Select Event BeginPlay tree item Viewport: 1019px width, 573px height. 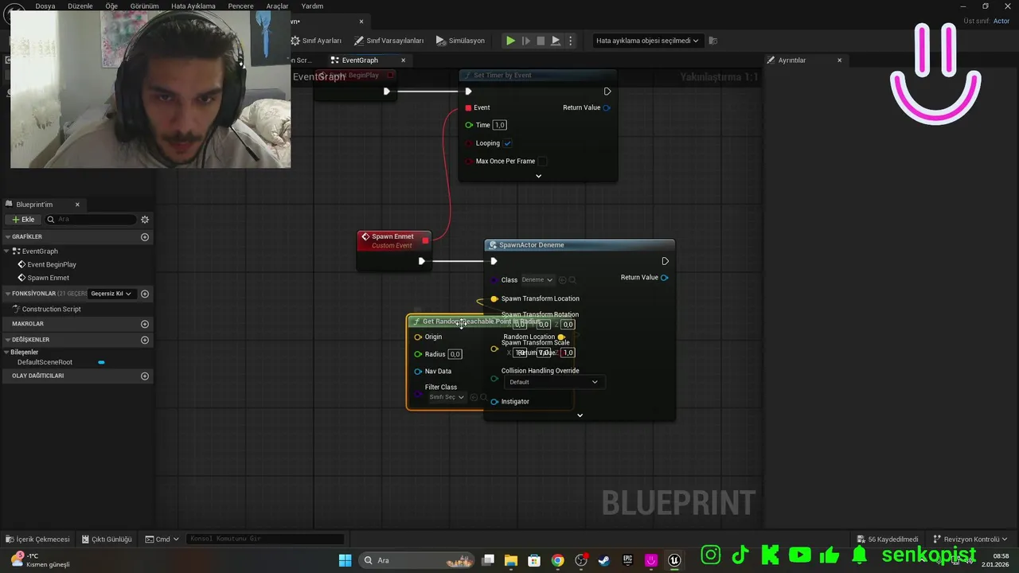point(52,264)
